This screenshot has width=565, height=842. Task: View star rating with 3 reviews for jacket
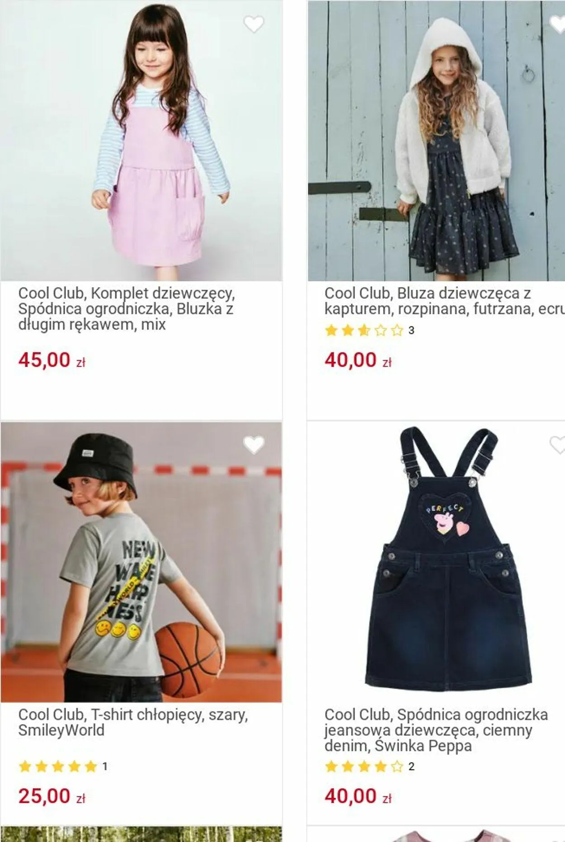pyautogui.click(x=369, y=330)
